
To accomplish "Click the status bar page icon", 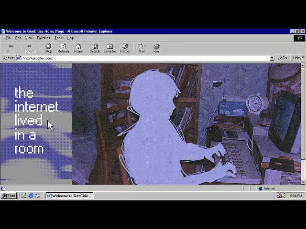I will pos(3,188).
